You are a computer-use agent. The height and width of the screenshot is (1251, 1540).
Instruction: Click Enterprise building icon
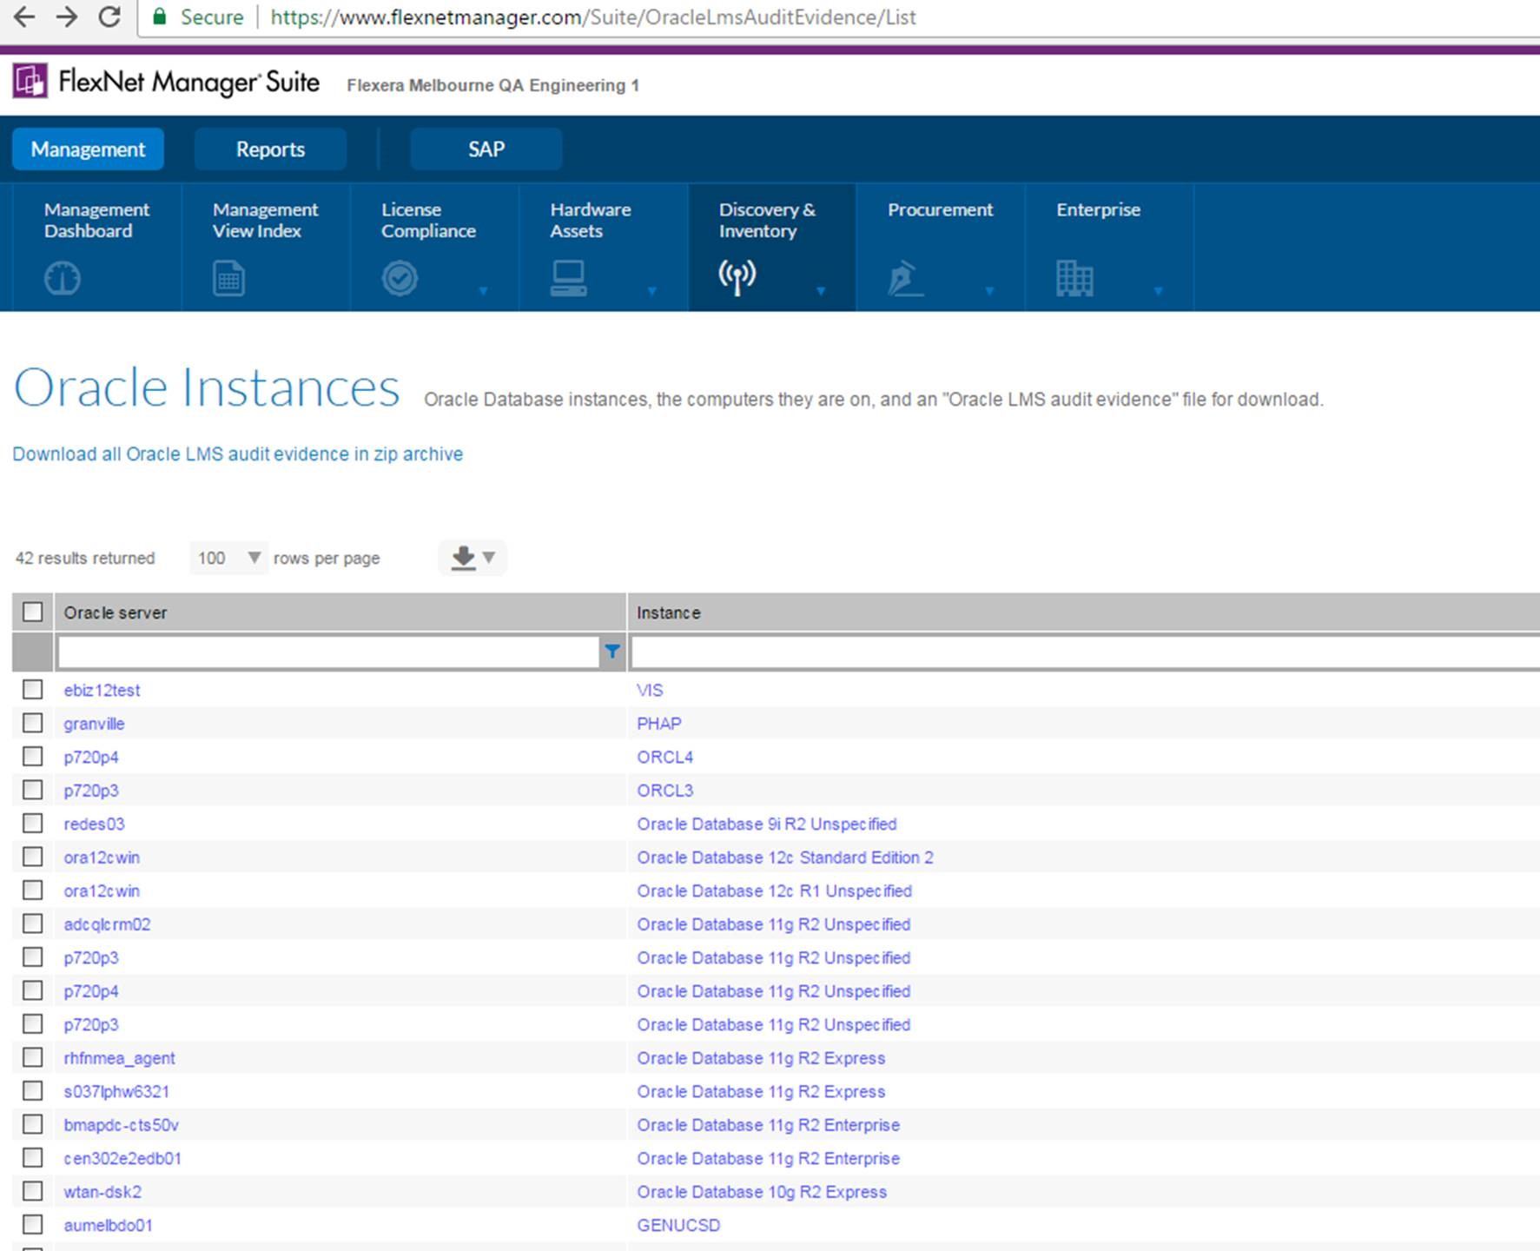pos(1074,279)
